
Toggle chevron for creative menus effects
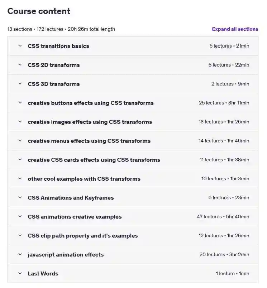[20, 141]
